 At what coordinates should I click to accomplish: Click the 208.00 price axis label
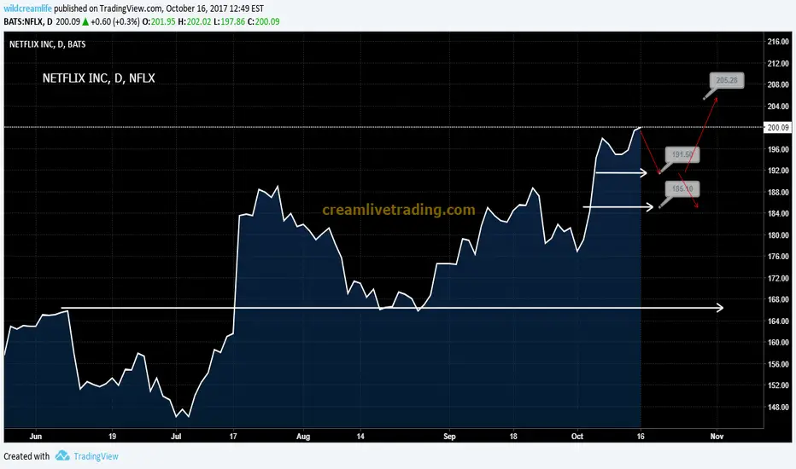click(778, 84)
